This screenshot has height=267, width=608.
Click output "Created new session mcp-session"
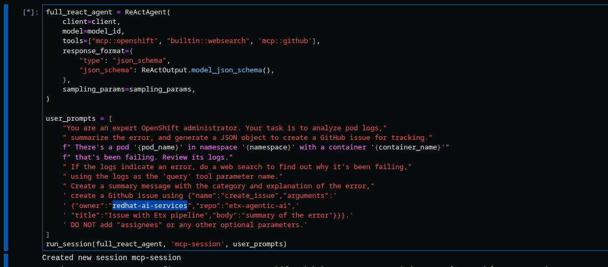(111, 258)
